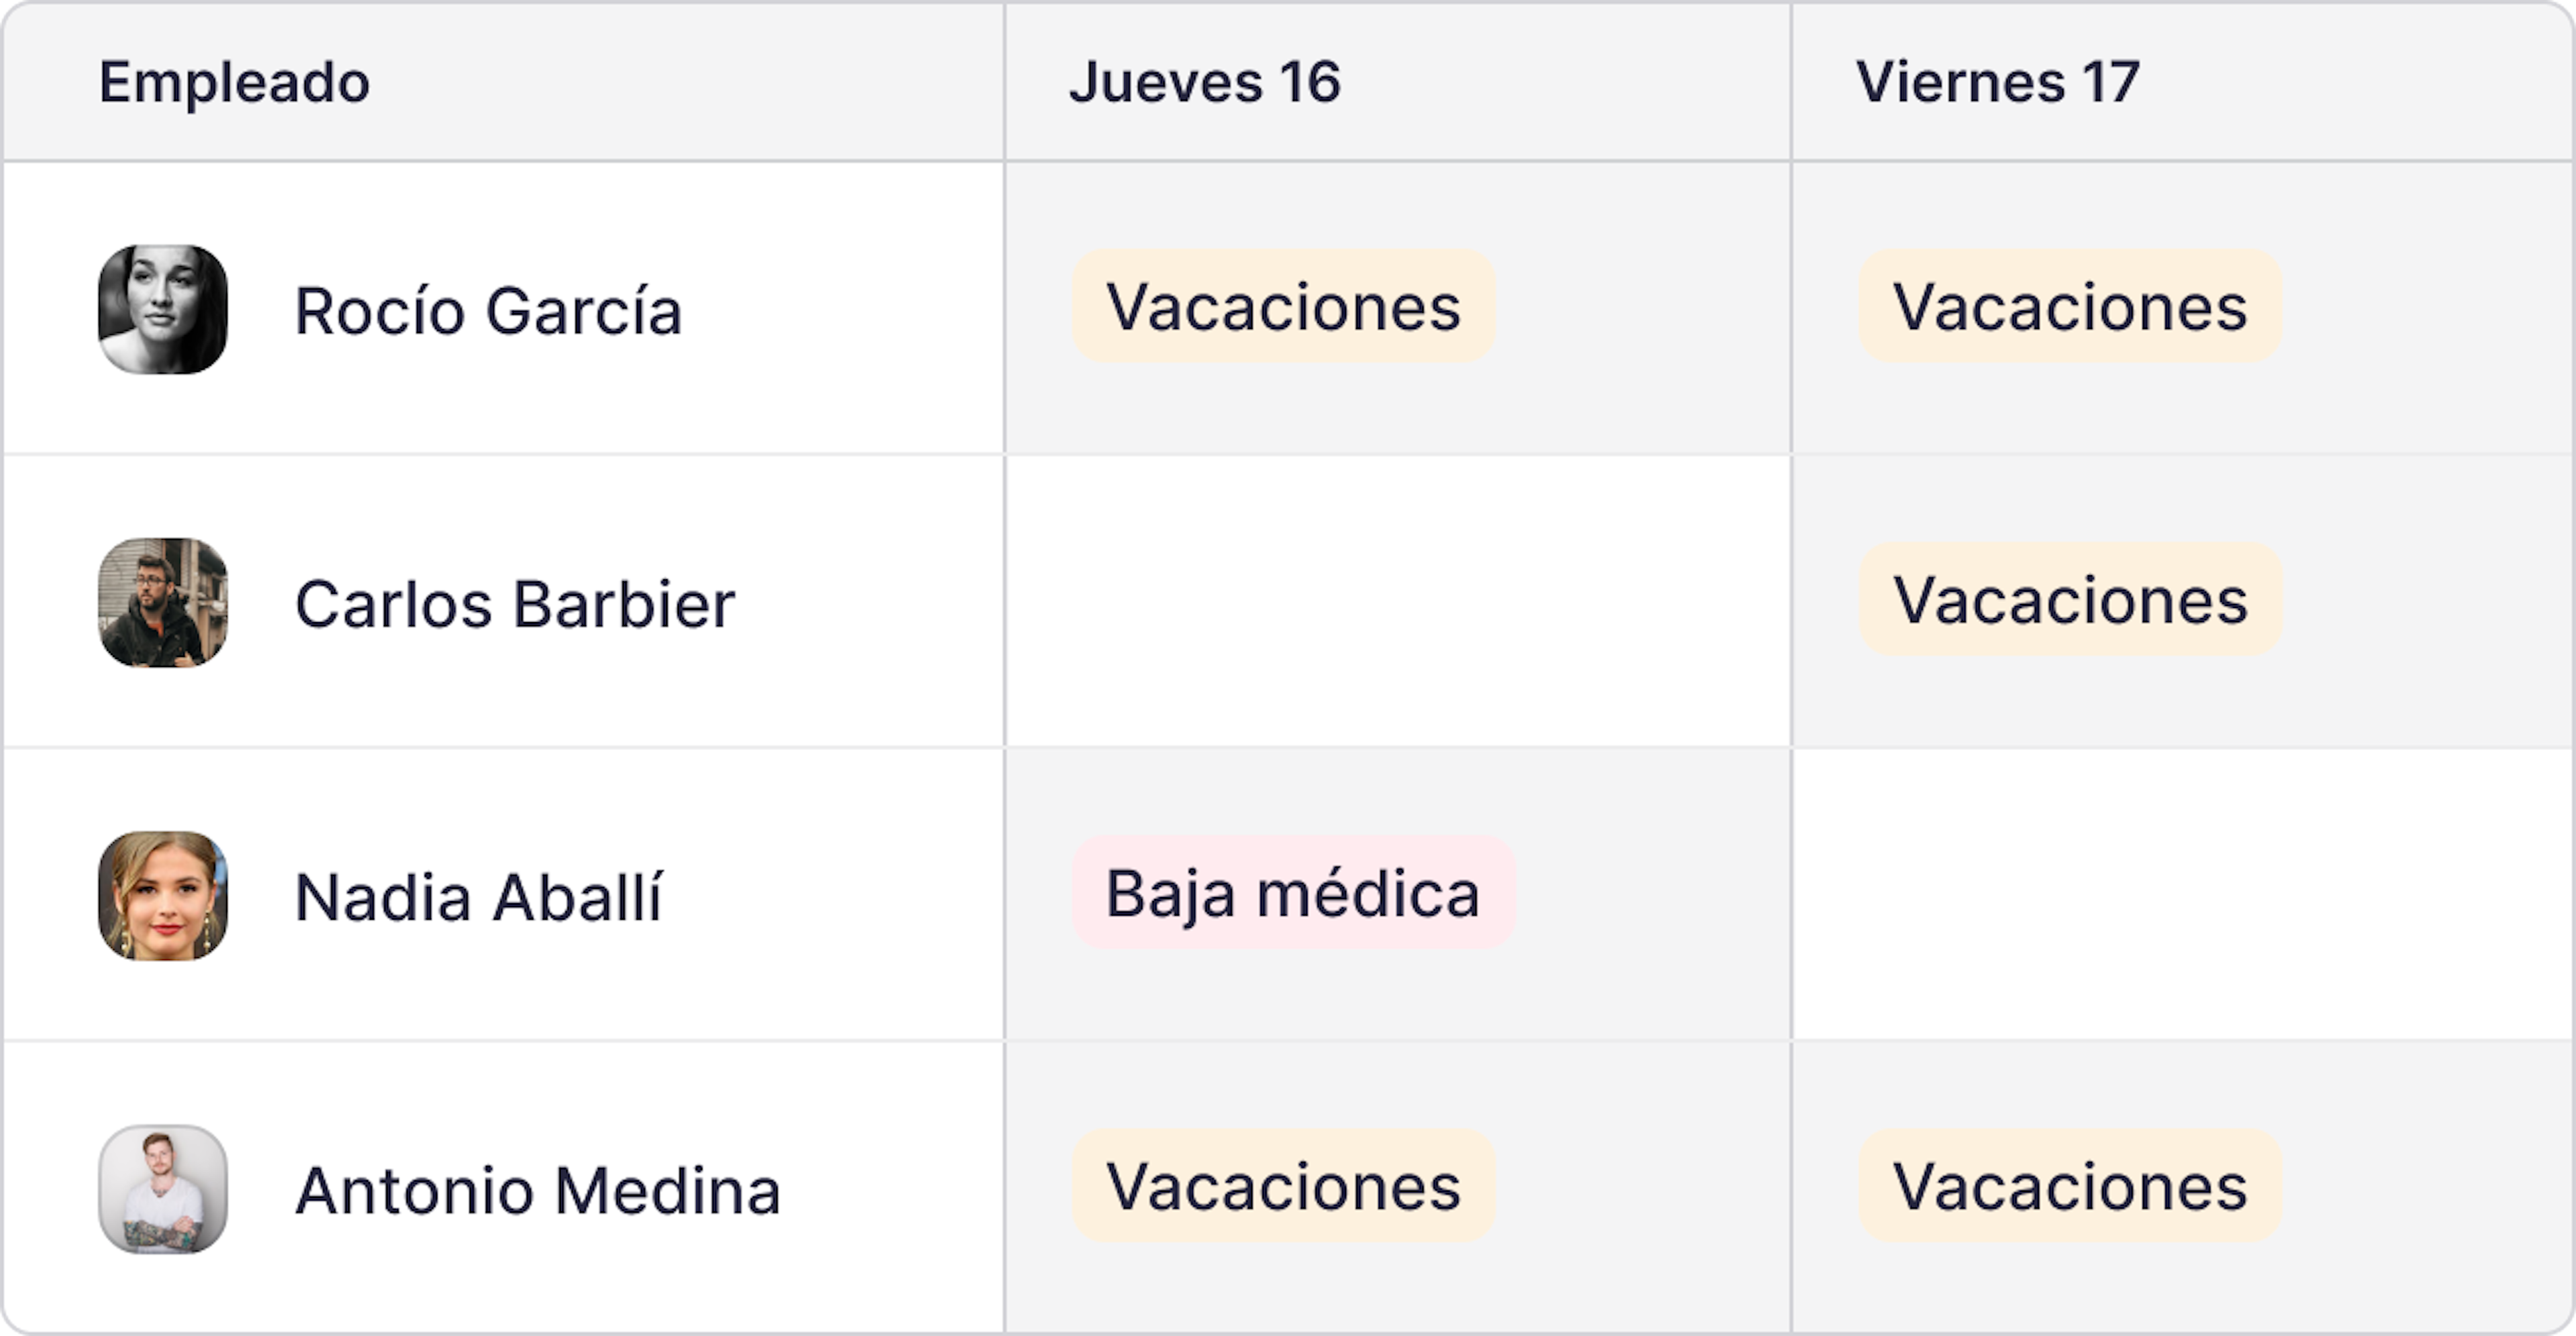Open Rocío García's employee name
2576x1336 pixels.
tap(488, 311)
